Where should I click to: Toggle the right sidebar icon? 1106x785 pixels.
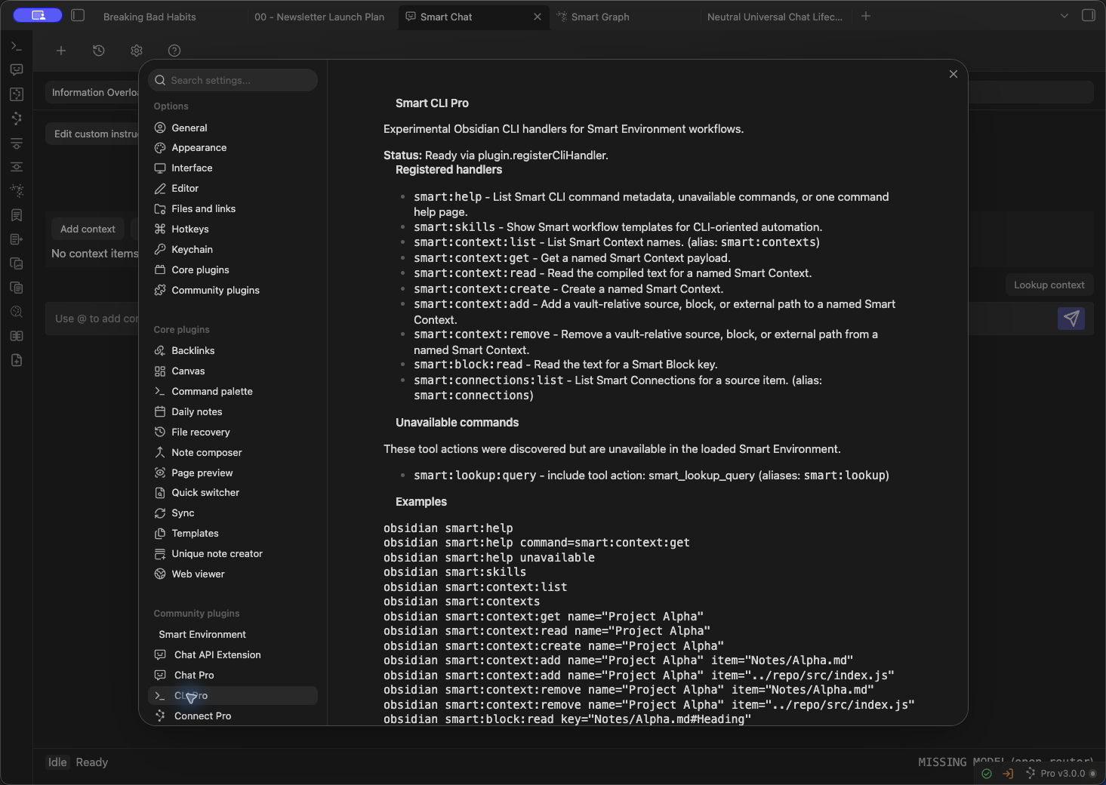(x=1089, y=15)
